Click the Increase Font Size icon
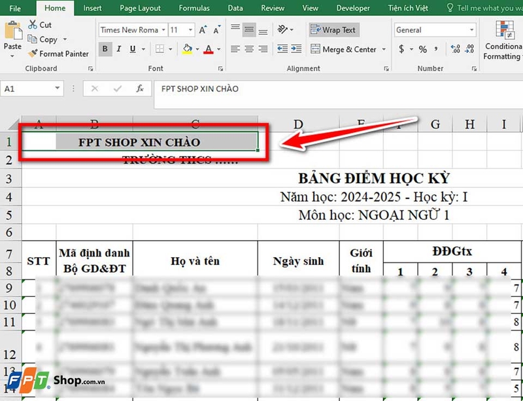This screenshot has height=401, width=523. 203,29
